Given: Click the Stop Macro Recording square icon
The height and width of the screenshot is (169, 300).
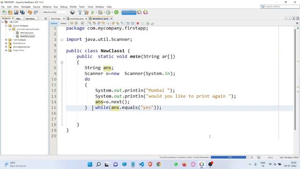Looking at the screenshot, I should tap(142, 23).
